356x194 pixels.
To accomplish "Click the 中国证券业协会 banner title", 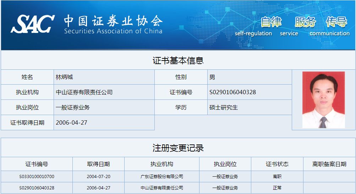I will click(x=113, y=21).
